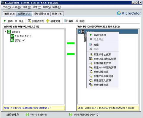This screenshot has height=118, width=143.
Task: Click the yellow plus Create Resource (创建资源) icon
Action: [48, 21]
